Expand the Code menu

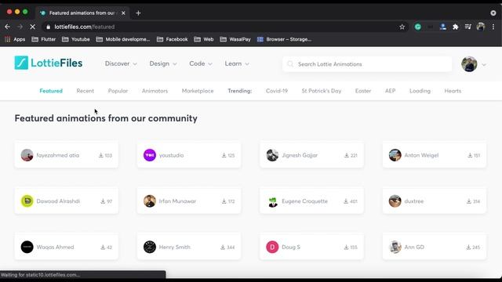[201, 63]
